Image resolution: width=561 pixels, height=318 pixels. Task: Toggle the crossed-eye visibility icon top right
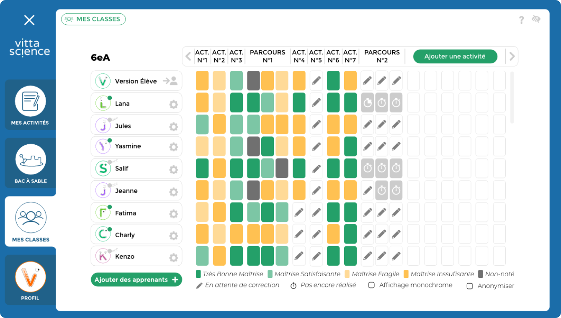click(536, 19)
